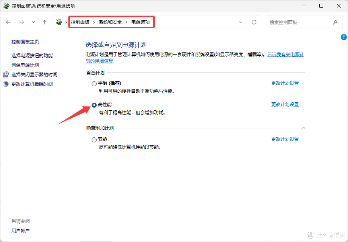The height and width of the screenshot is (242, 348).
Task: Click the 搜索控制面板 search field
Action: tap(304, 22)
